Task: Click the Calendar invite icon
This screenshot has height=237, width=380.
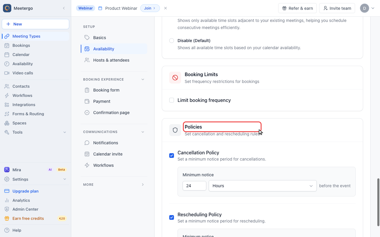Action: pyautogui.click(x=87, y=154)
